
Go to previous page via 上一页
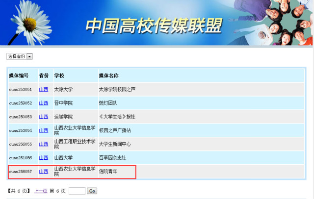41,191
